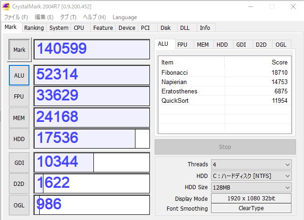This screenshot has height=220, width=304.
Task: Run the D2D benchmark button
Action: (x=19, y=184)
